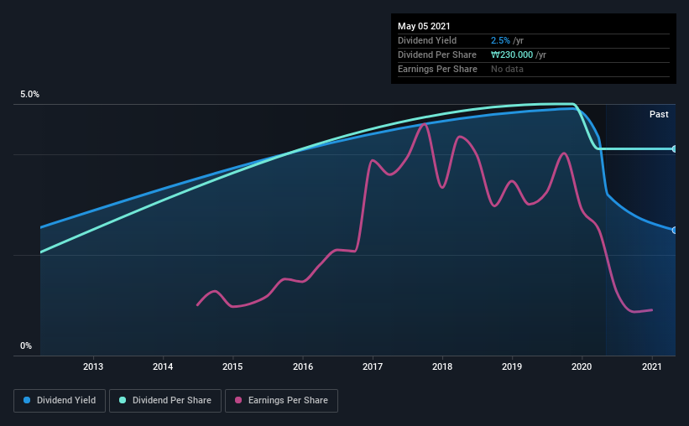Image resolution: width=689 pixels, height=426 pixels.
Task: Toggle the Dividend Yield legend series
Action: coord(60,401)
